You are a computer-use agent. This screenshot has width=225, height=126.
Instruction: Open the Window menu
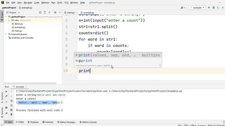(x=74, y=2)
